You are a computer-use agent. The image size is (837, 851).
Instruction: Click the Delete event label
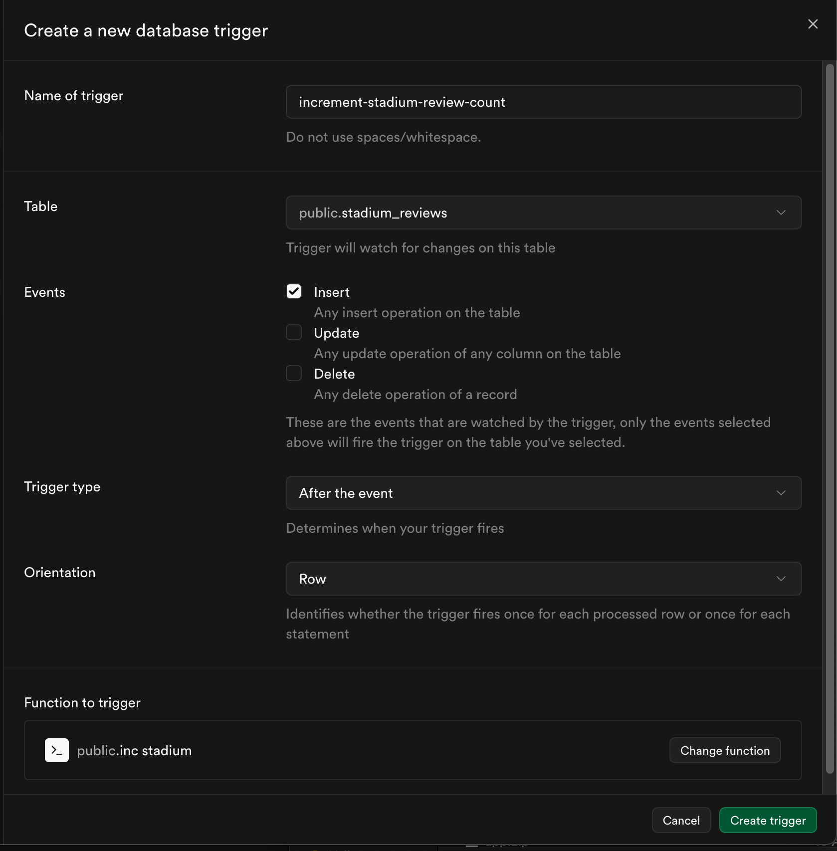click(334, 374)
